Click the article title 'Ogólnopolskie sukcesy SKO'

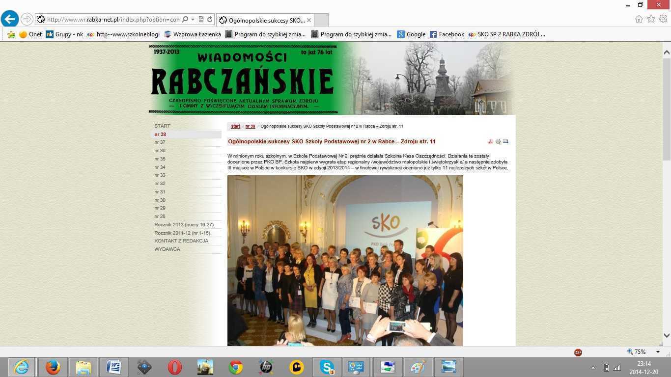pyautogui.click(x=332, y=141)
